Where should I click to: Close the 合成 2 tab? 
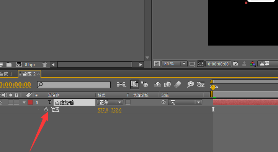(38, 74)
